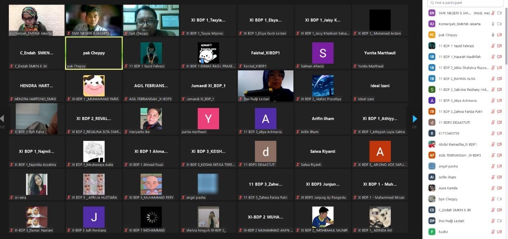Viewport: 508px width, 239px height.
Task: Toggle mute for Arifin ilham in participant list
Action: coord(493,177)
